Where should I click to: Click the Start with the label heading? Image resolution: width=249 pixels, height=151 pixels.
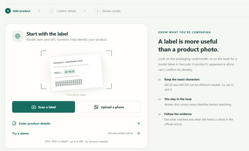47,34
